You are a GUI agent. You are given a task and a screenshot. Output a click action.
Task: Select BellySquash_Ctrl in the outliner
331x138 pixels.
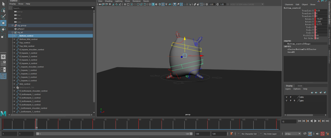click(27, 88)
